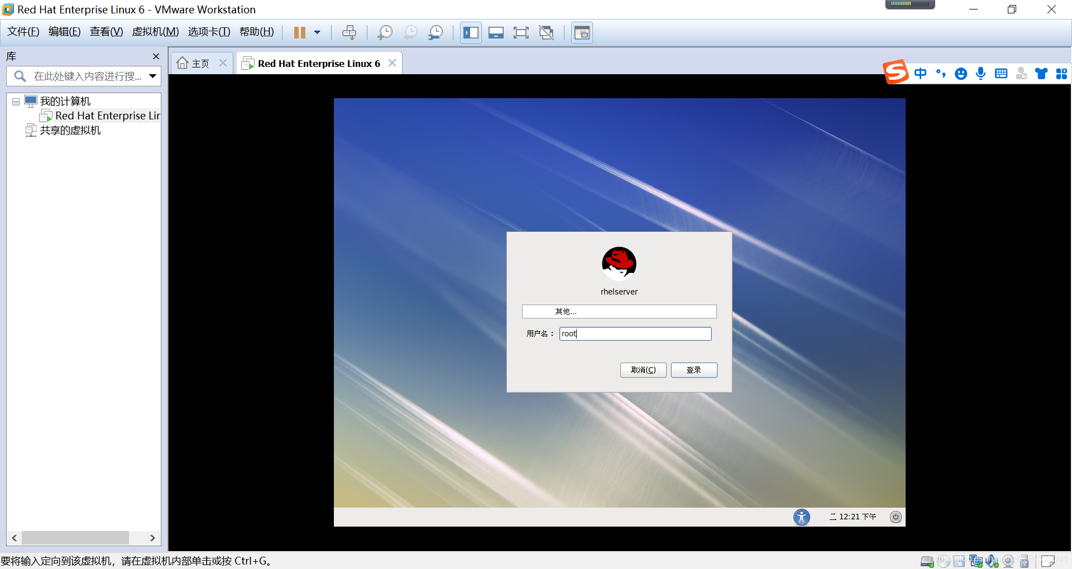Click the Sogou input method S logo
Screen dimensions: 1072x569
pos(896,72)
